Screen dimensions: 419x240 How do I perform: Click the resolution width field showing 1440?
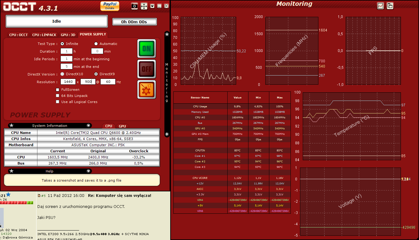coord(68,82)
